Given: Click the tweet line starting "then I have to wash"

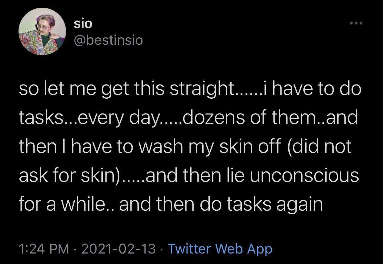Looking at the screenshot, I should [185, 147].
